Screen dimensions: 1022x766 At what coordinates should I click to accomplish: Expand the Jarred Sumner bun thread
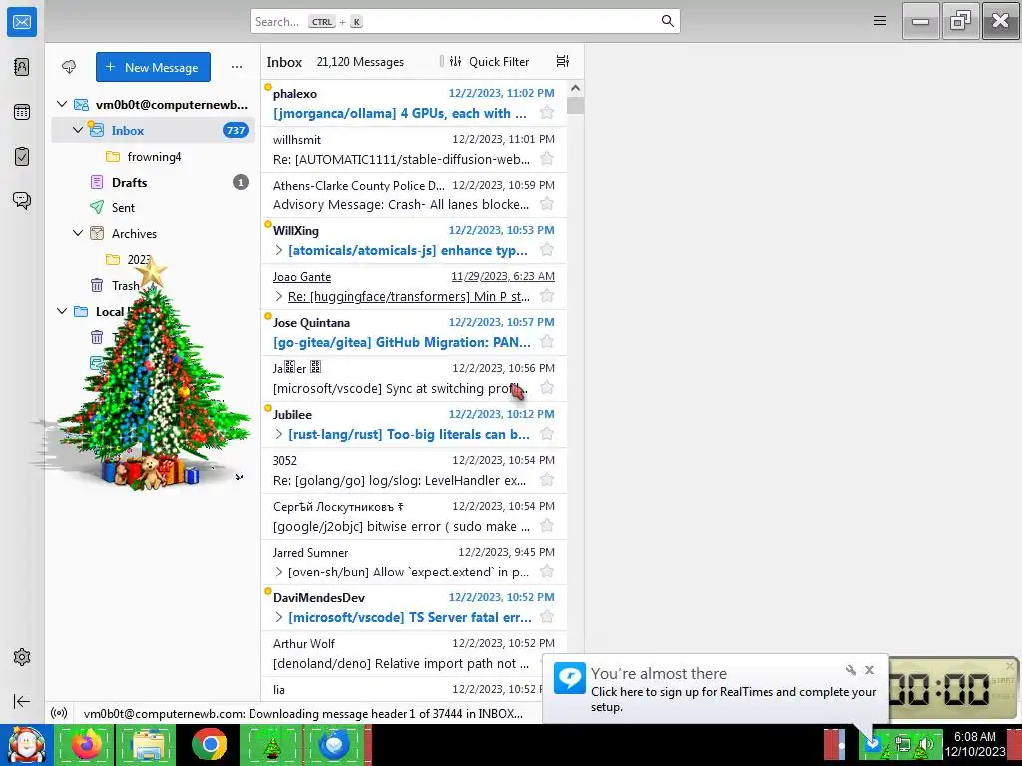[x=279, y=572]
